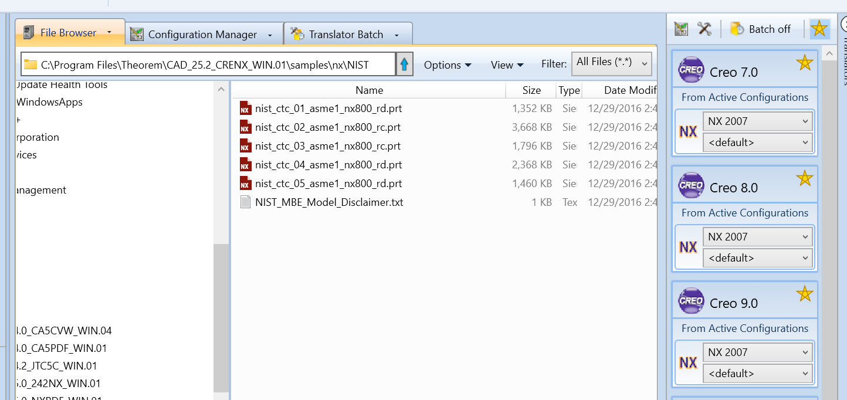Viewport: 847px width, 400px height.
Task: Switch to the Translator Batch tab
Action: [347, 34]
